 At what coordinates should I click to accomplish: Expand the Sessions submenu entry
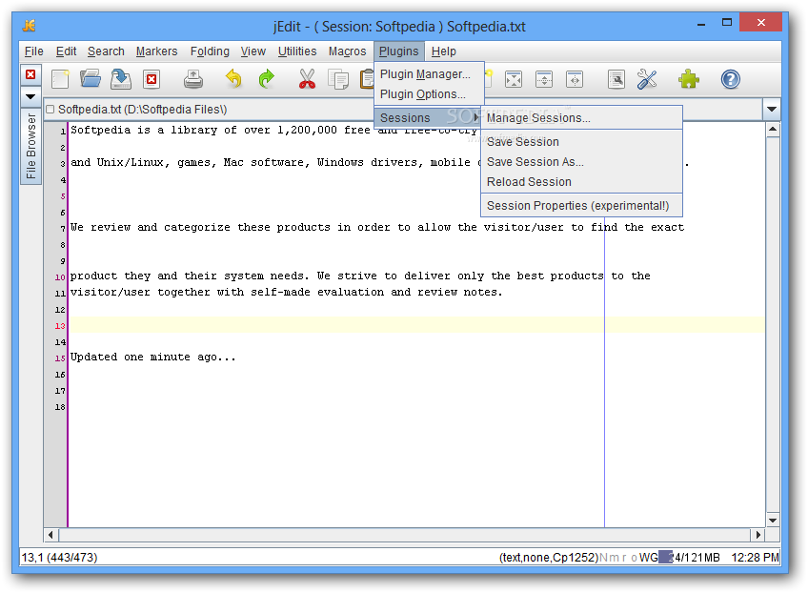[427, 118]
